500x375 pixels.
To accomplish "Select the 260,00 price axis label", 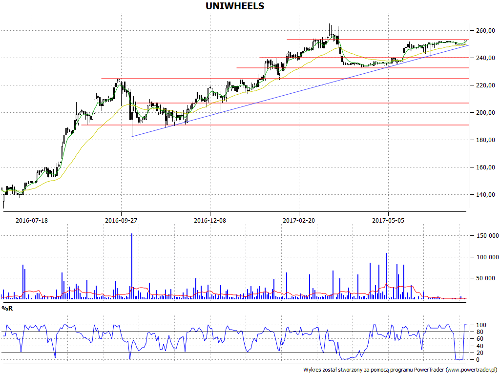I will tap(486, 31).
